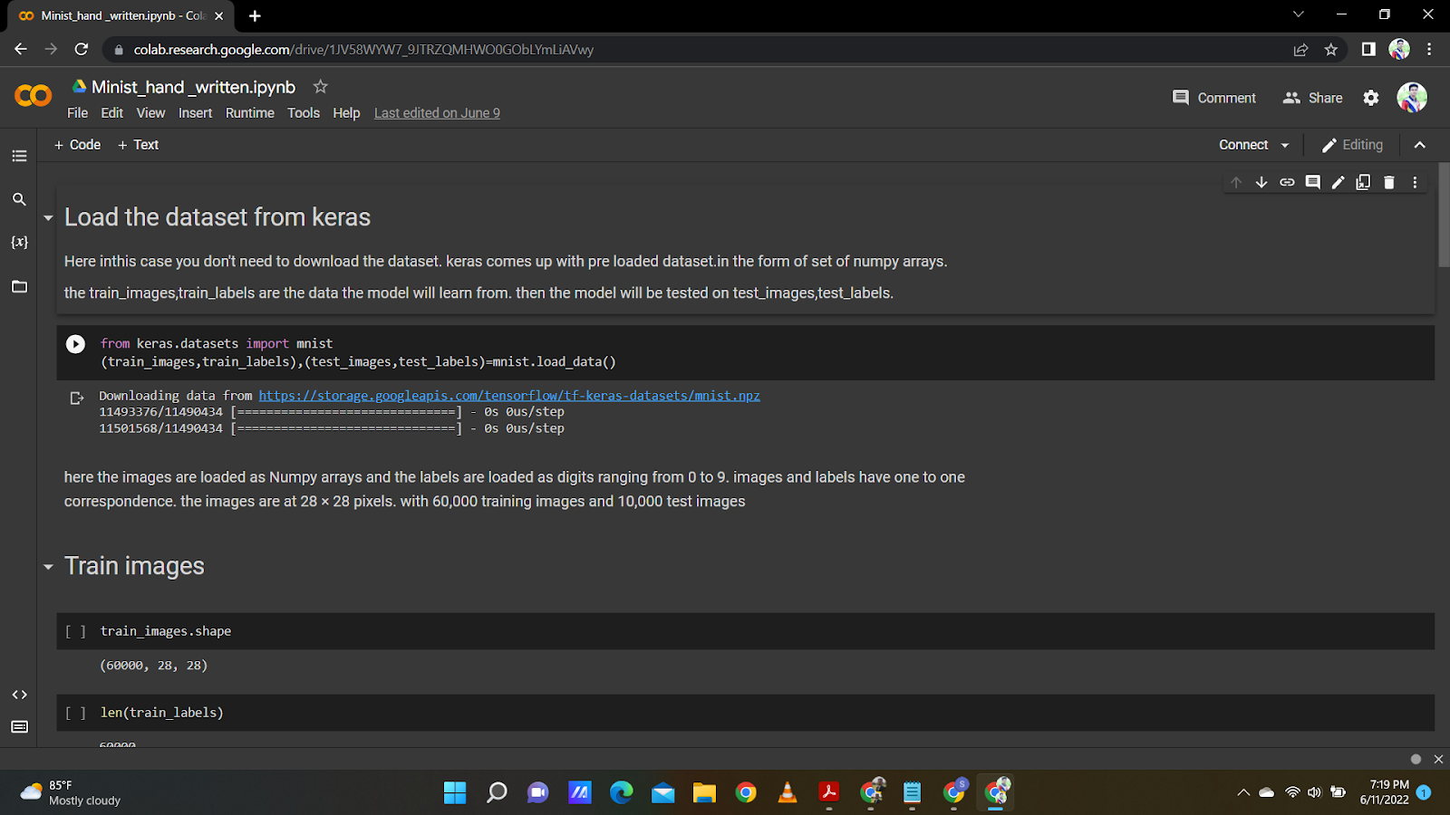This screenshot has height=815, width=1450.
Task: Clear the output of the mnist cell
Action: (x=77, y=398)
